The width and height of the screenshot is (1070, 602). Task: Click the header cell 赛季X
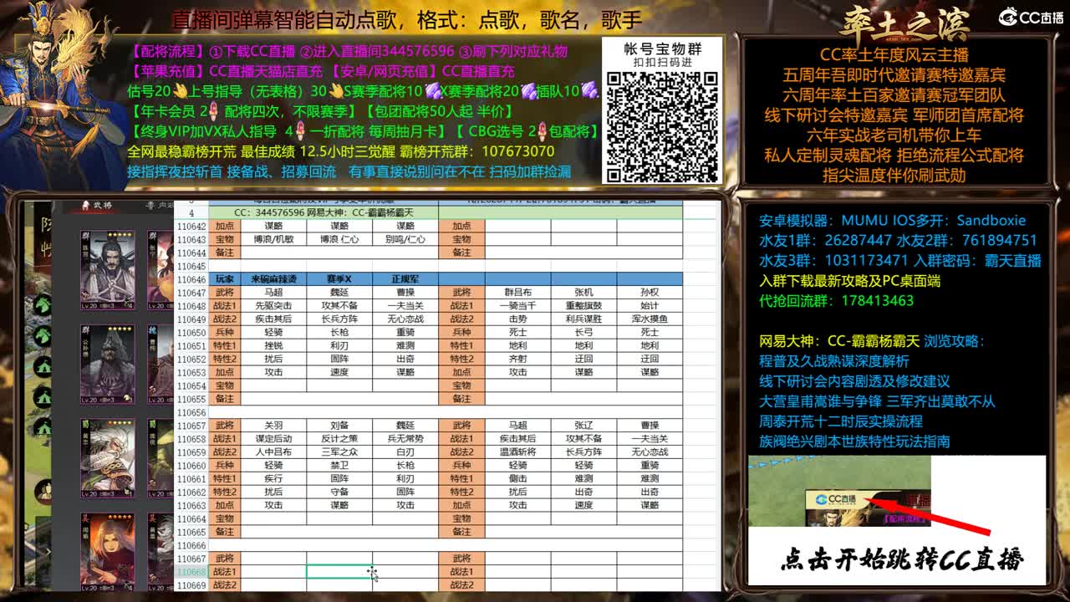[x=339, y=279]
